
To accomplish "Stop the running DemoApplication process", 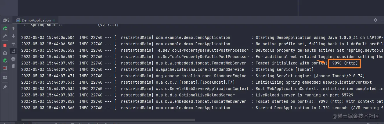I will 5,45.
